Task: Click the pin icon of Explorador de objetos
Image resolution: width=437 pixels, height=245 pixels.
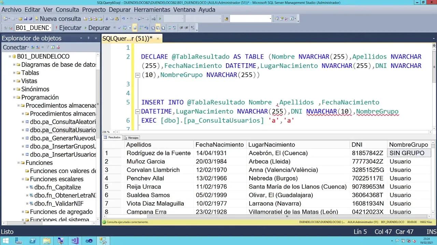Action: click(x=89, y=38)
